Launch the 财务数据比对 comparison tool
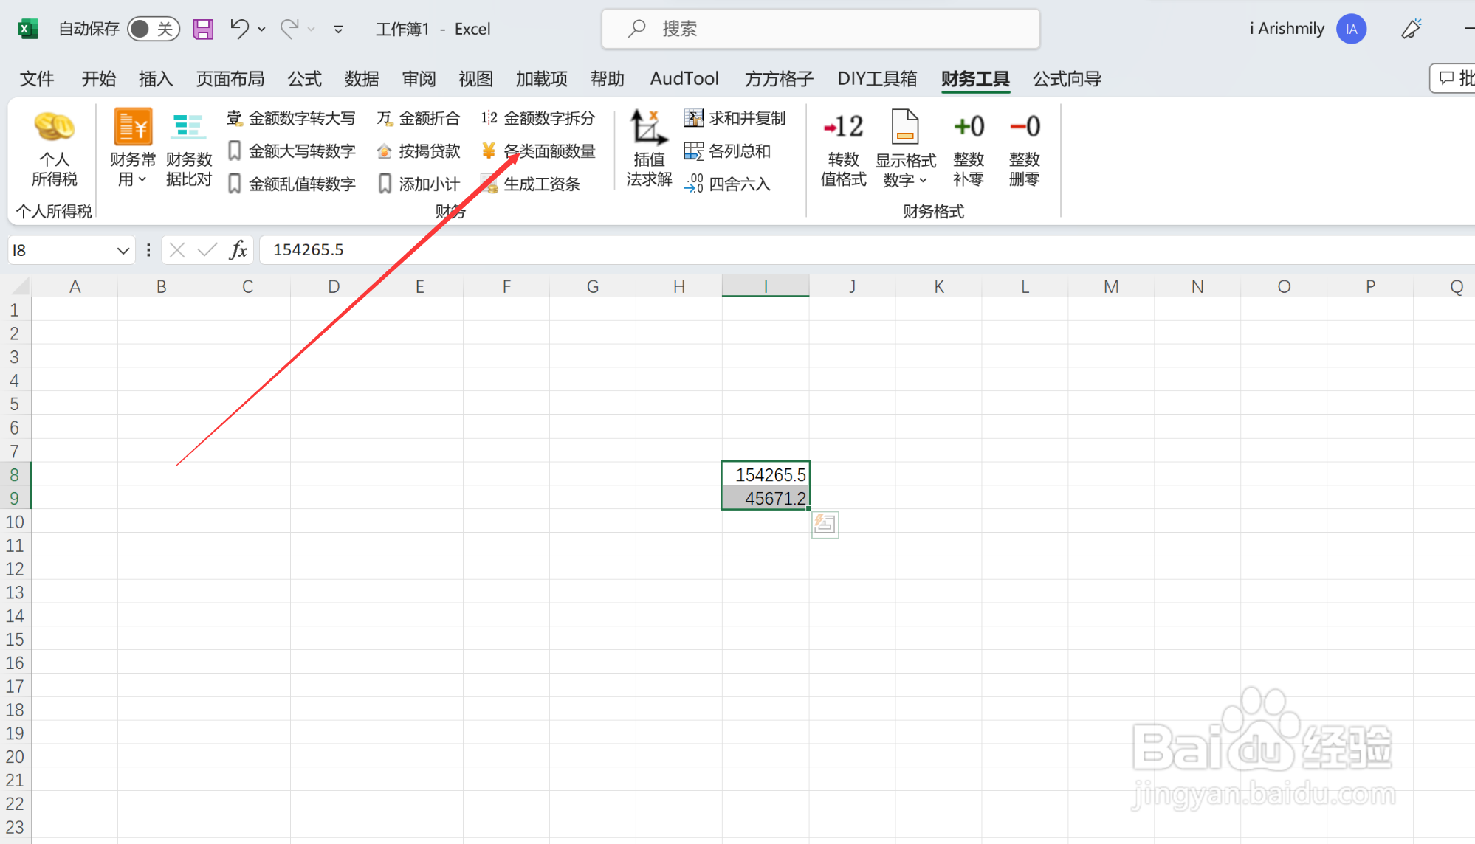The height and width of the screenshot is (844, 1475). point(189,149)
